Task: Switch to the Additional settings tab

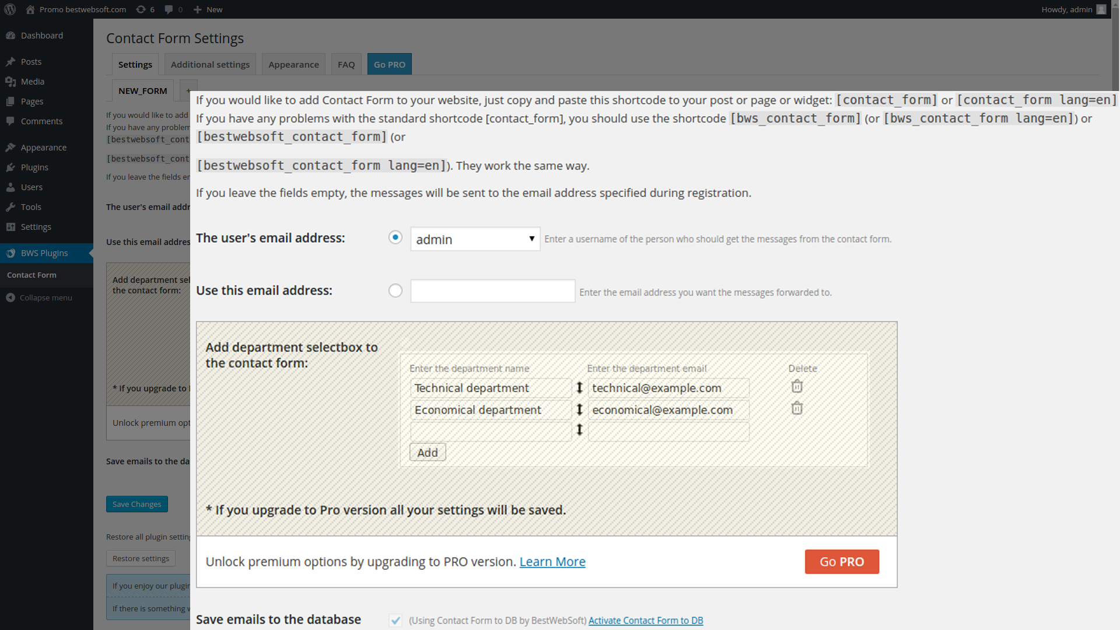Action: (210, 64)
